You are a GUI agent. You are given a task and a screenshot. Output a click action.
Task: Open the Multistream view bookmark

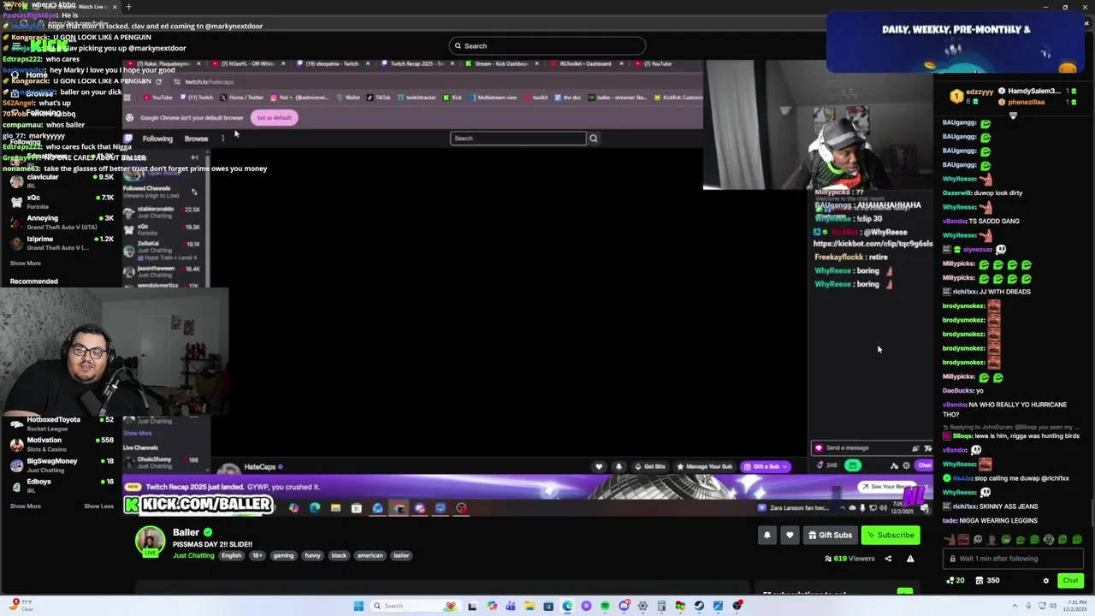[x=493, y=98]
